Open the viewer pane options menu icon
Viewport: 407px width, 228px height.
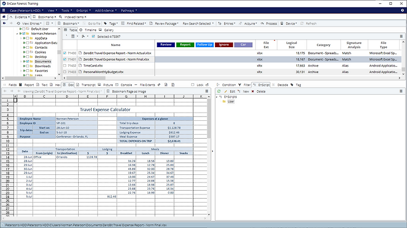coord(207,91)
